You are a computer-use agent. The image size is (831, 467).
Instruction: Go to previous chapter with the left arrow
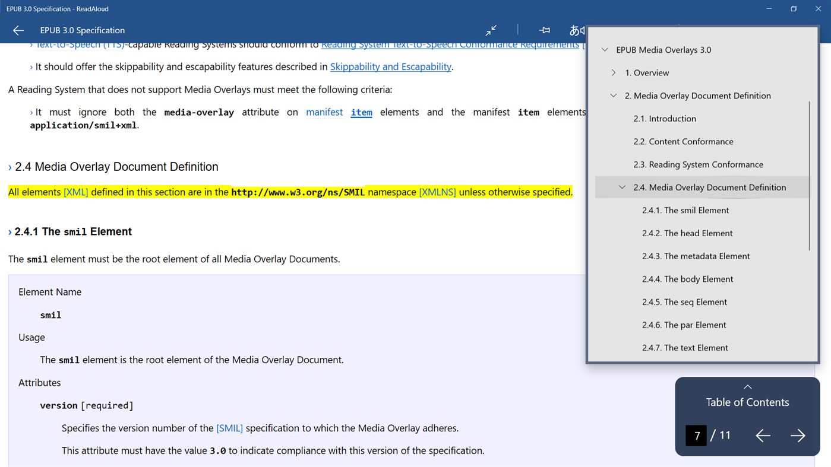click(763, 436)
